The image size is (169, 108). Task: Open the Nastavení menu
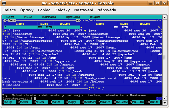(x=84, y=10)
